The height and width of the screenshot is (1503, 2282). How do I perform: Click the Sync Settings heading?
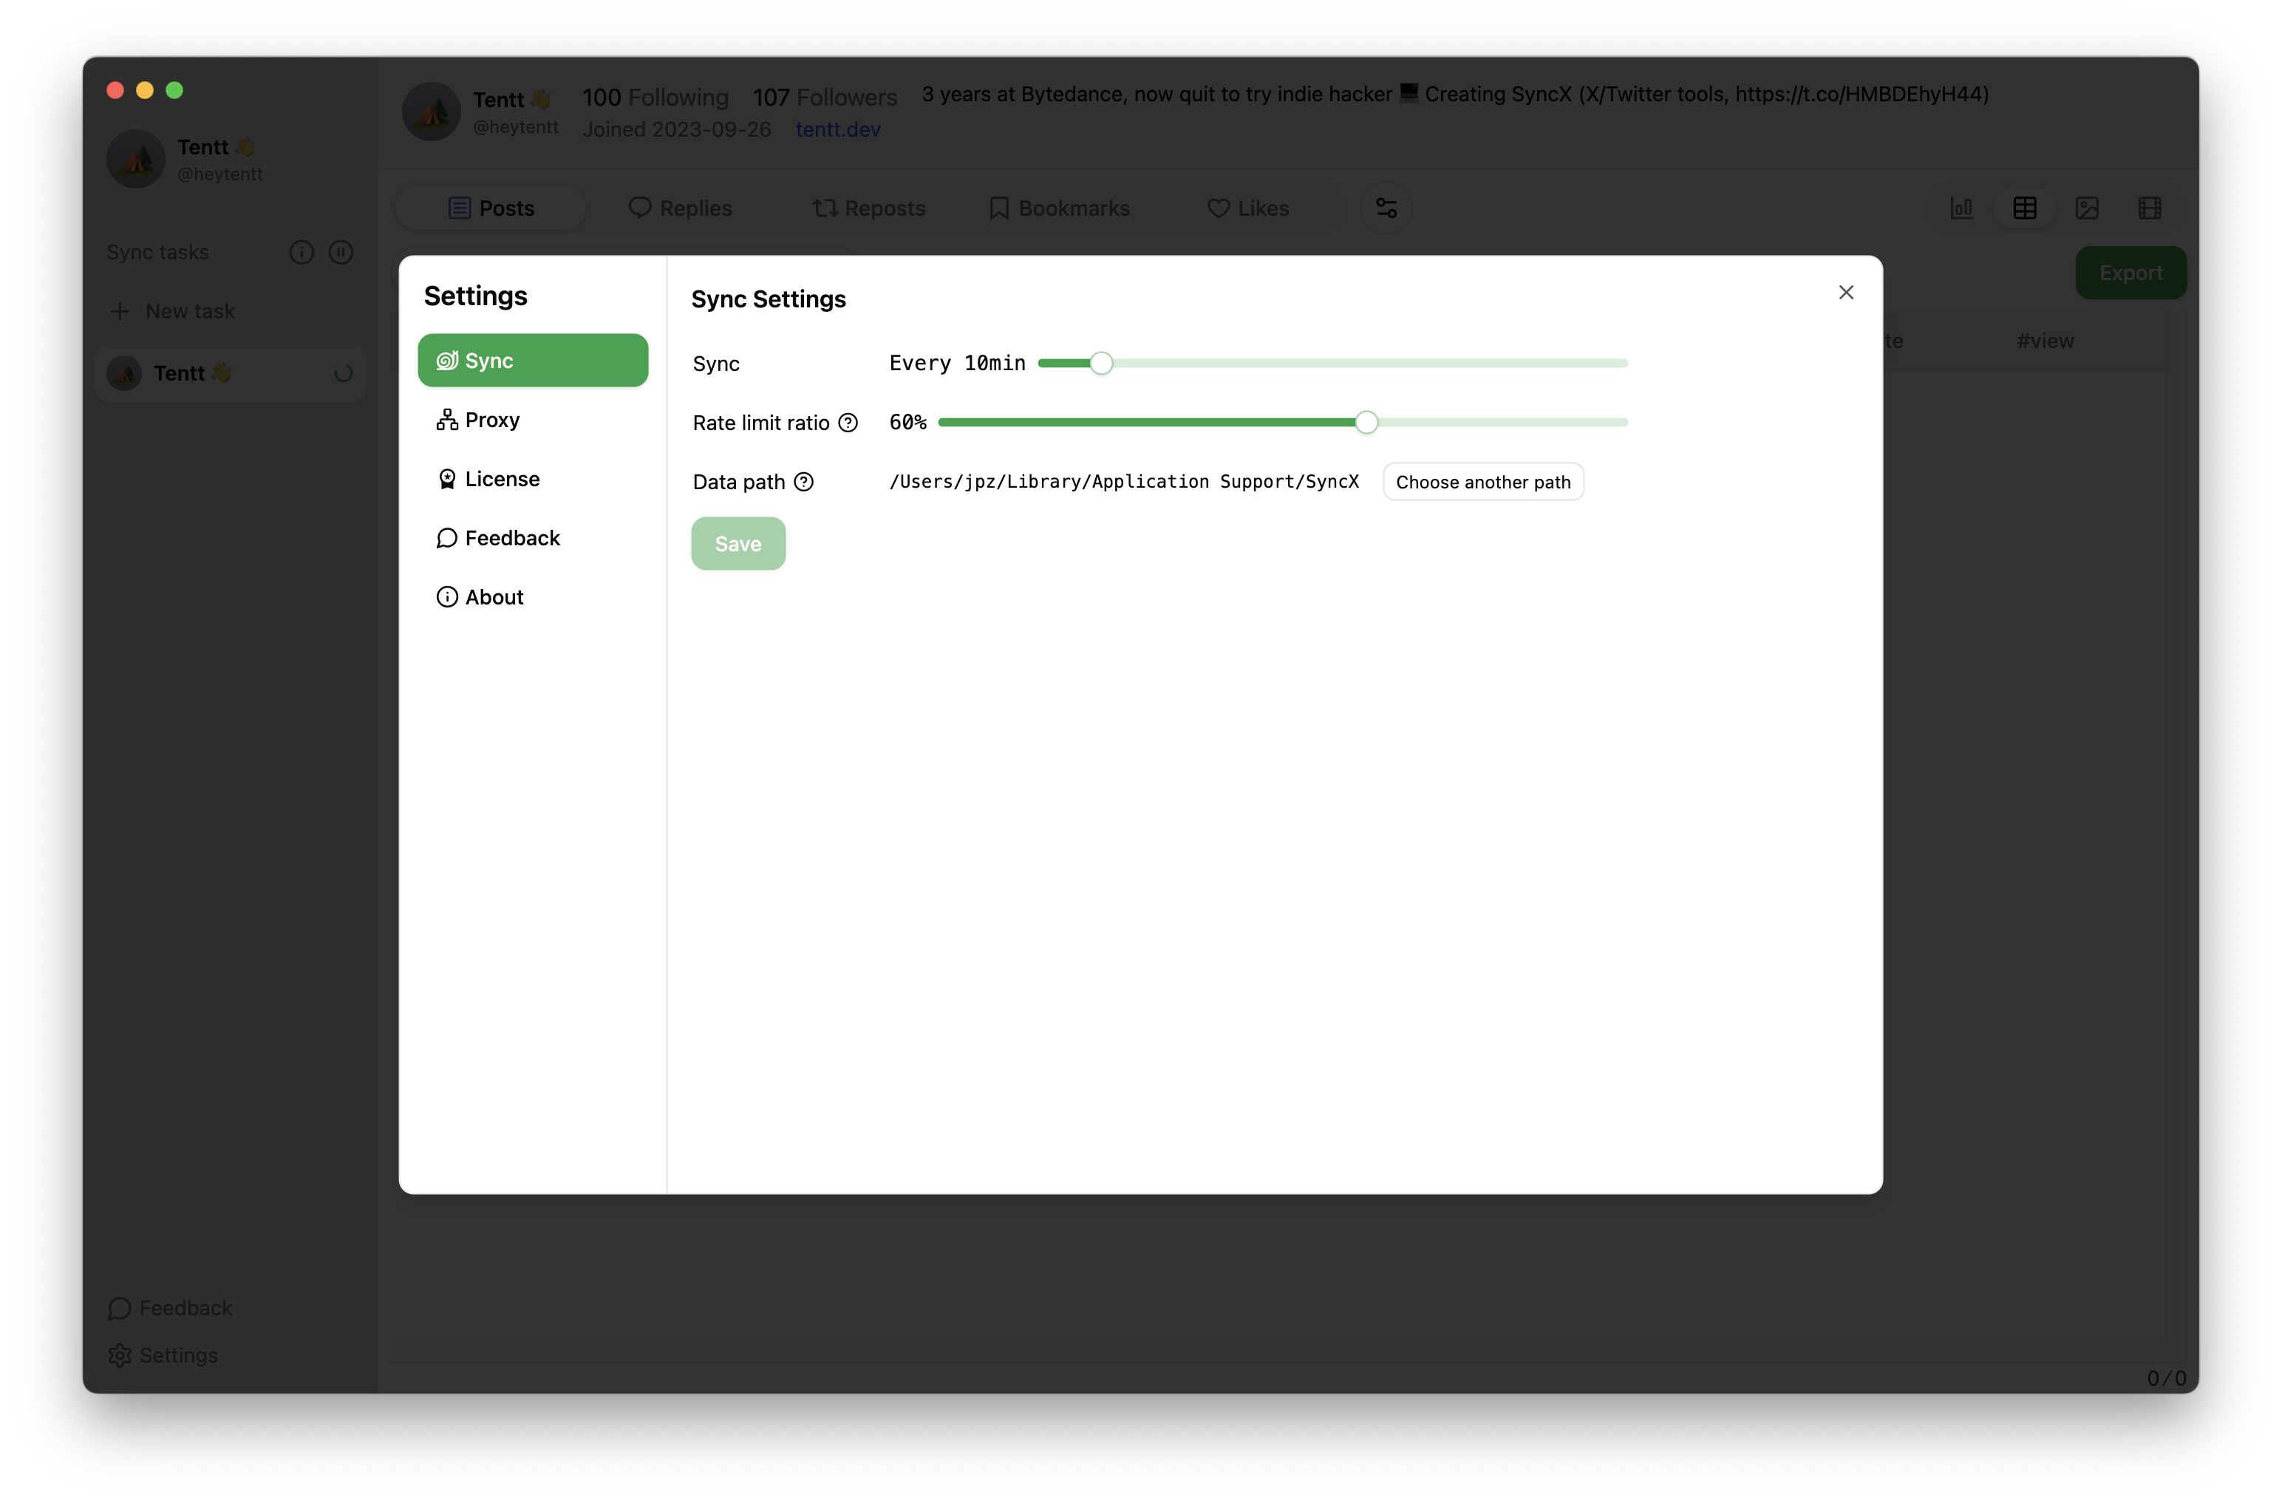pyautogui.click(x=768, y=299)
